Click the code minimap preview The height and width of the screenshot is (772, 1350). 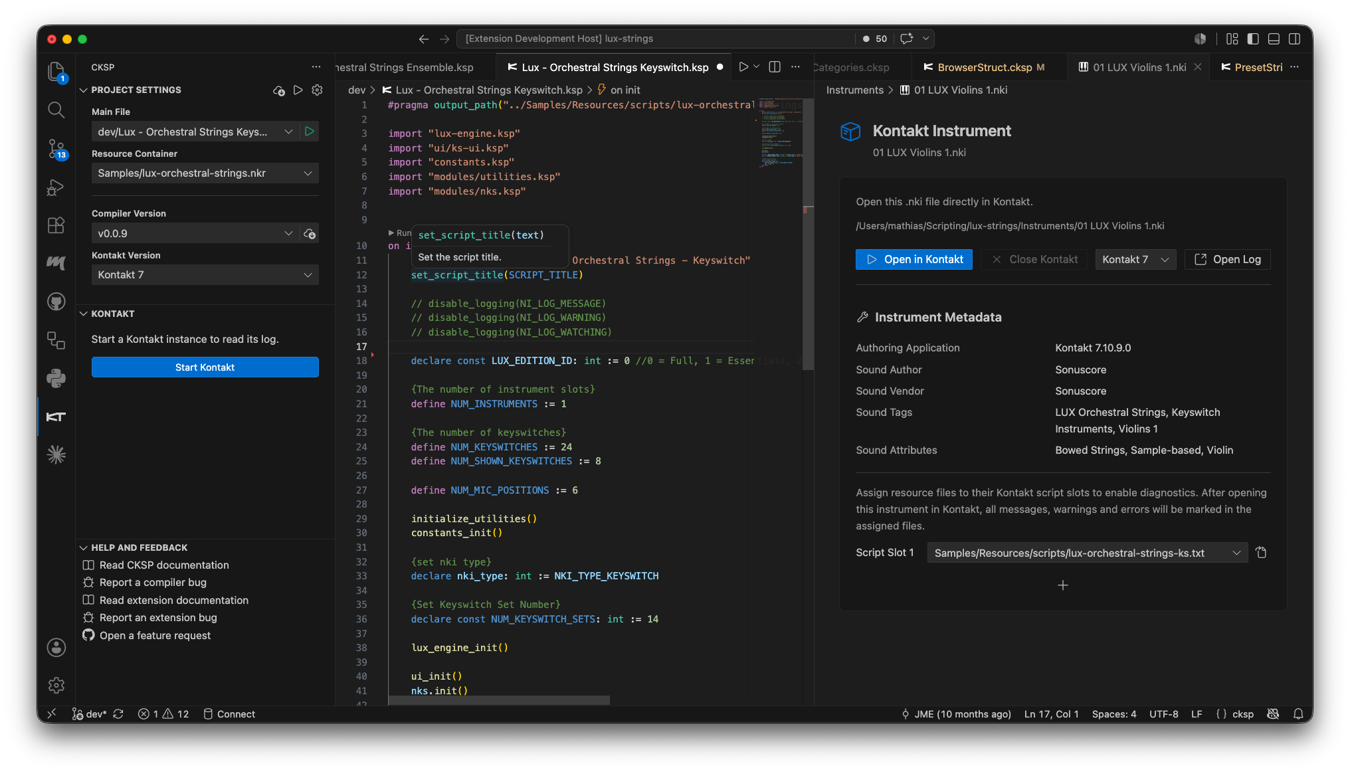pyautogui.click(x=780, y=133)
